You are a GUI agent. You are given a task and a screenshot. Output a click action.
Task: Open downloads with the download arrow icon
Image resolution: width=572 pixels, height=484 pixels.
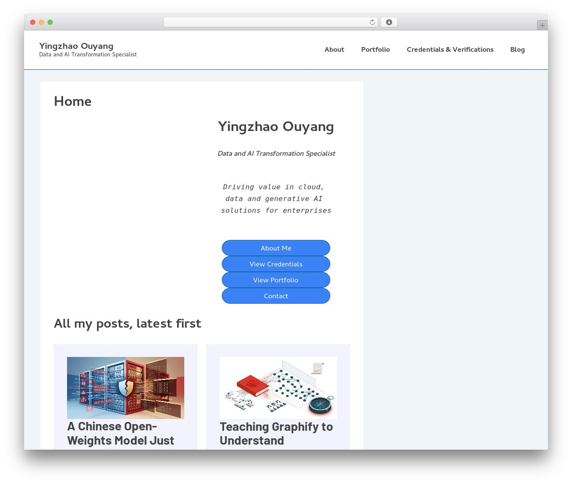pos(389,22)
